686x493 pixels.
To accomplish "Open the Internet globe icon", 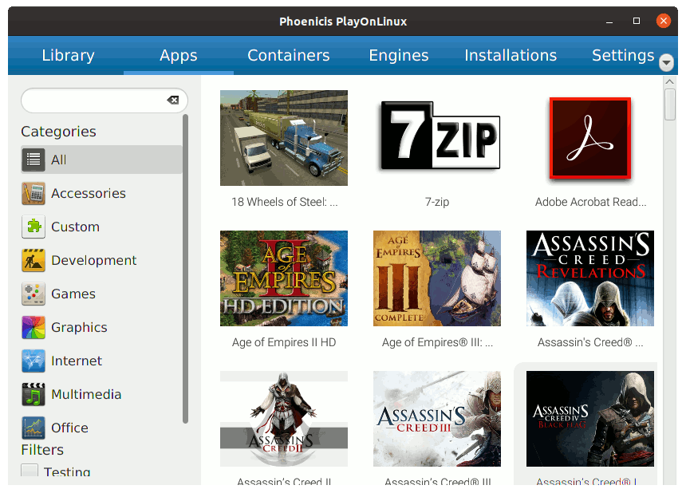I will [34, 361].
